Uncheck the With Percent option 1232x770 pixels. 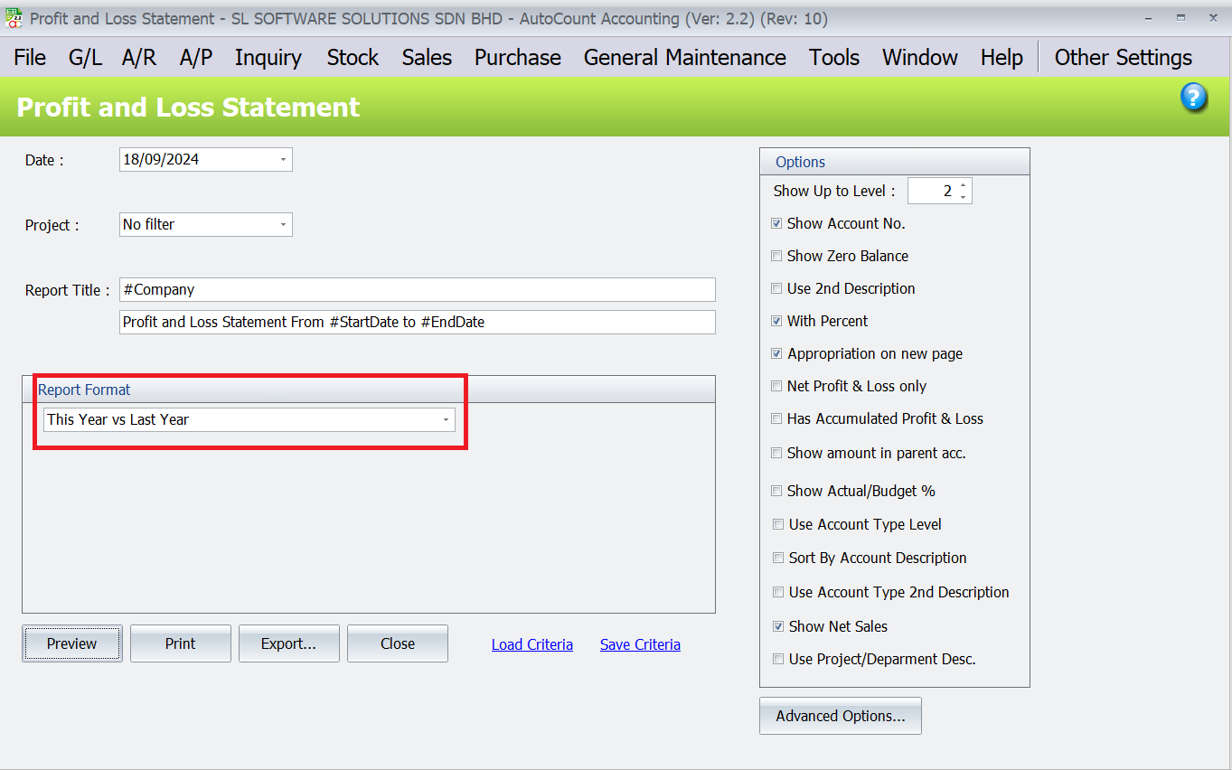tap(776, 321)
